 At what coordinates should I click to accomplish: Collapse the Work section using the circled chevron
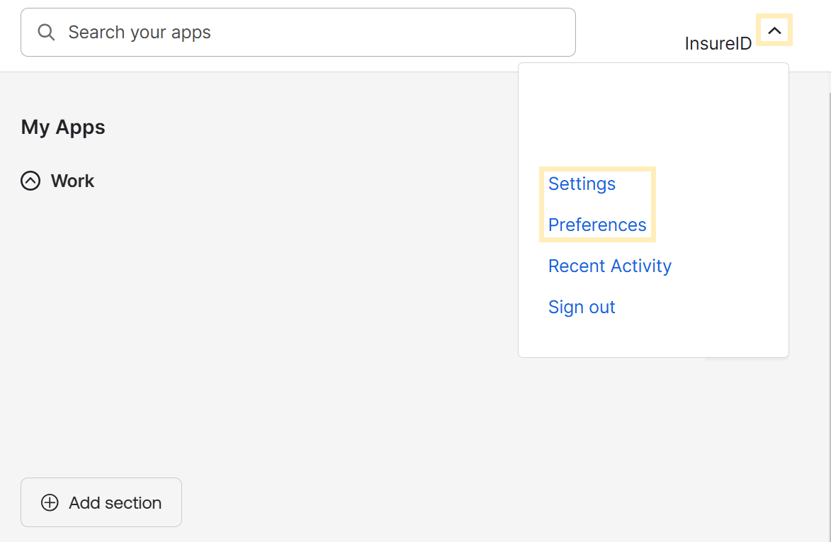click(x=30, y=181)
